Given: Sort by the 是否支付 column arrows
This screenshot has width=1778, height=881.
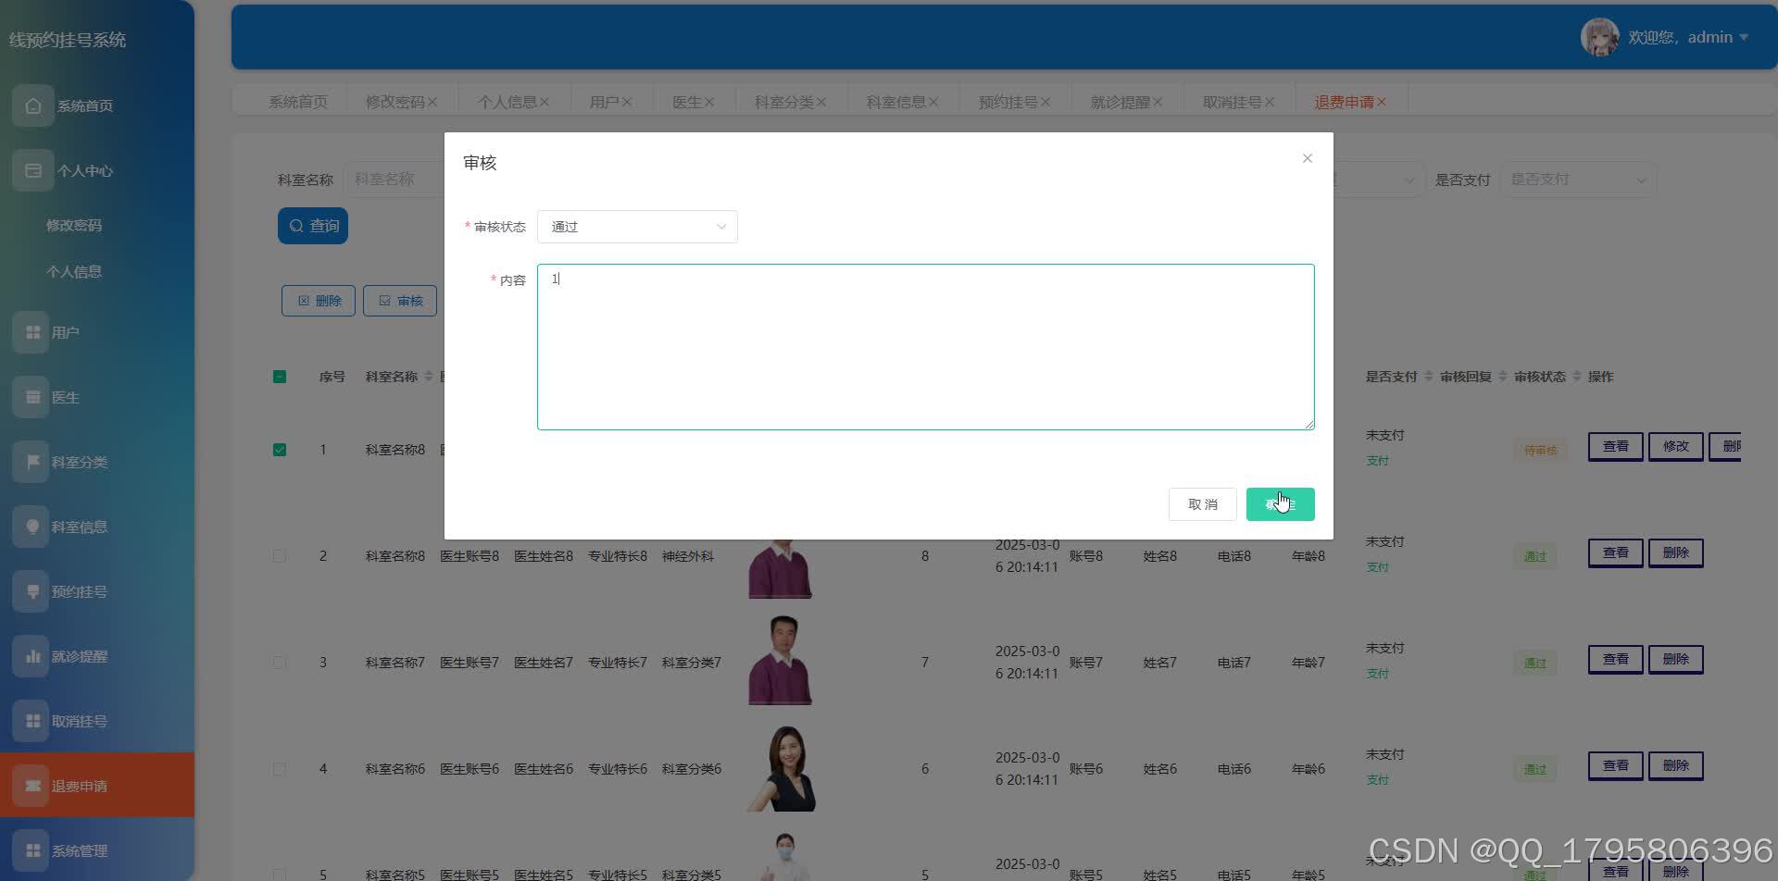Looking at the screenshot, I should (1428, 377).
